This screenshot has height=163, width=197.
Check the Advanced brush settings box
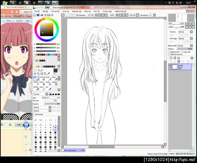tap(34, 114)
